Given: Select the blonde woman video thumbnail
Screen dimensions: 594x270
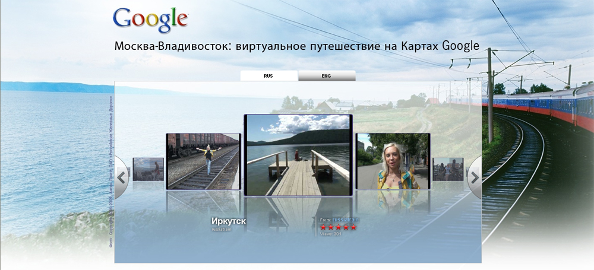Looking at the screenshot, I should pos(393,161).
